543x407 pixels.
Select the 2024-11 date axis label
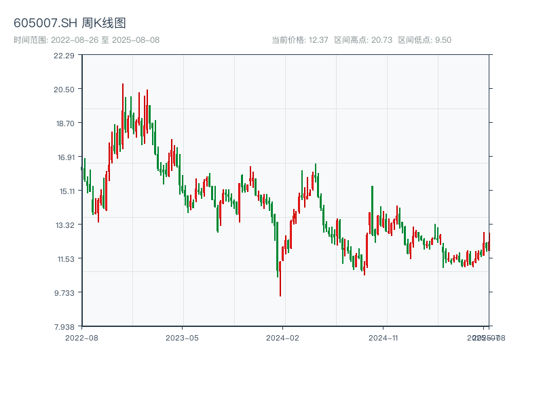(383, 337)
